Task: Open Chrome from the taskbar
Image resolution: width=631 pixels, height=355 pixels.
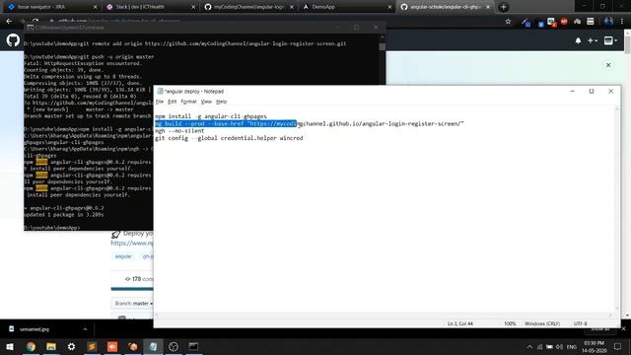Action: [31, 346]
